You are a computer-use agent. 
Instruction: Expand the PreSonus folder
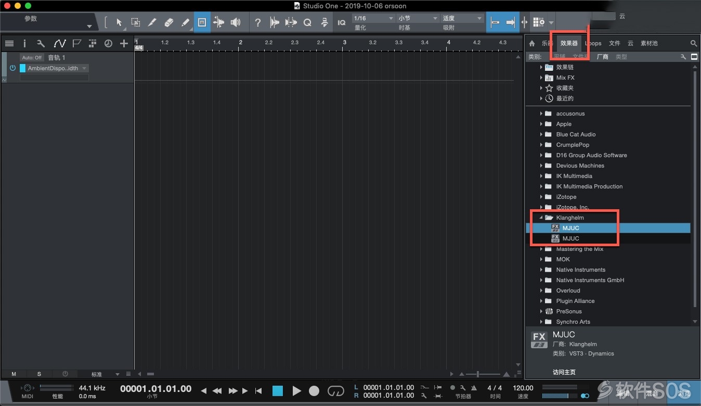click(541, 311)
